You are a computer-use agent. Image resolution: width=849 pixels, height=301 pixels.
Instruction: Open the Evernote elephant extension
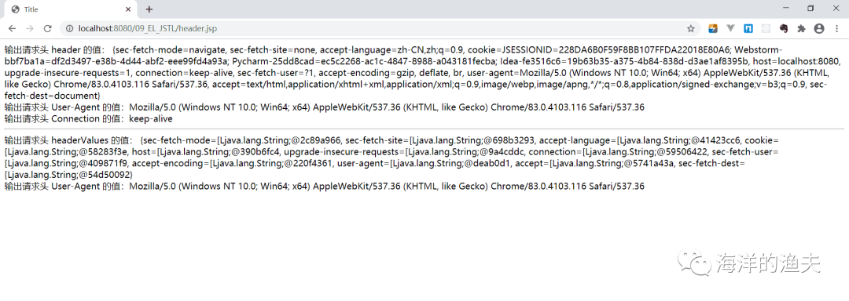784,28
